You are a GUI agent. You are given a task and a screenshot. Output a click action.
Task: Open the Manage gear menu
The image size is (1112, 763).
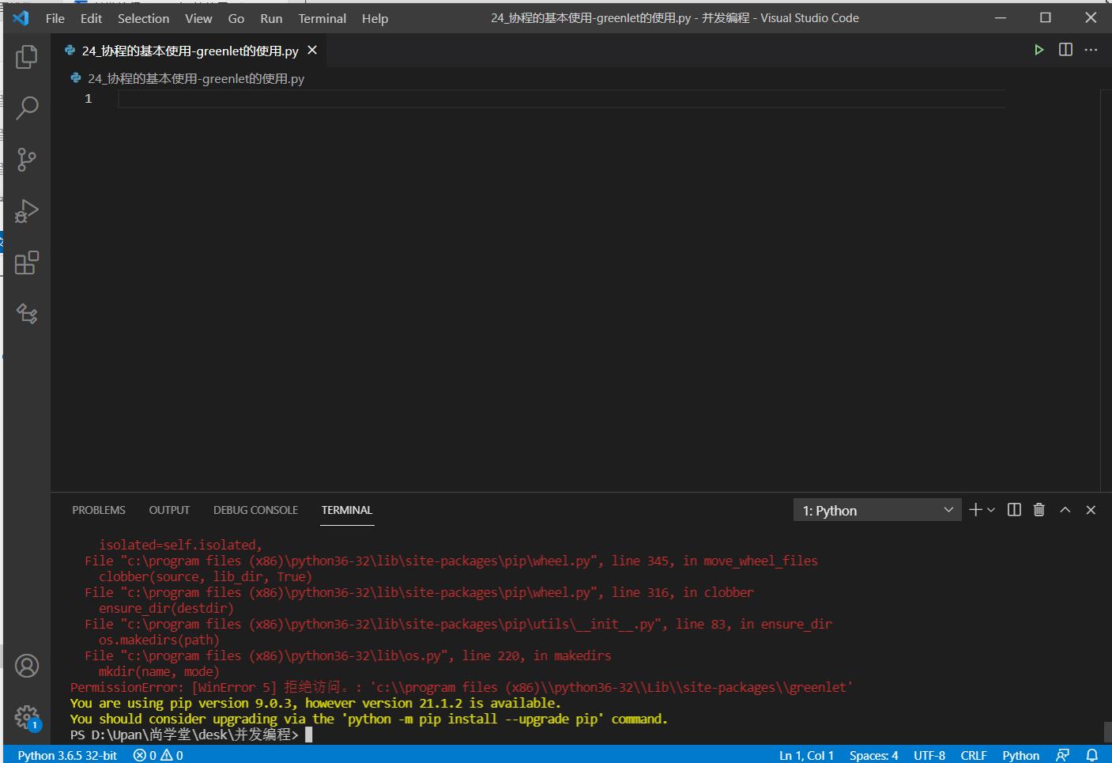point(27,717)
